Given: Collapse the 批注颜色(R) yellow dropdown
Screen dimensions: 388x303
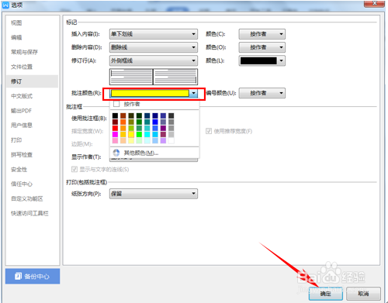Looking at the screenshot, I should [x=194, y=93].
